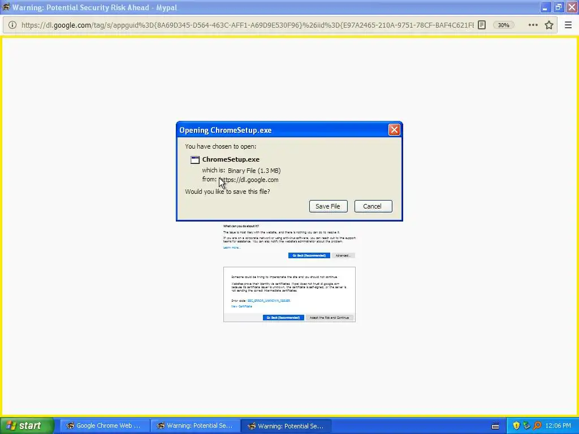Image resolution: width=579 pixels, height=434 pixels.
Task: Open the Advanced... button on warning page
Action: pos(343,255)
